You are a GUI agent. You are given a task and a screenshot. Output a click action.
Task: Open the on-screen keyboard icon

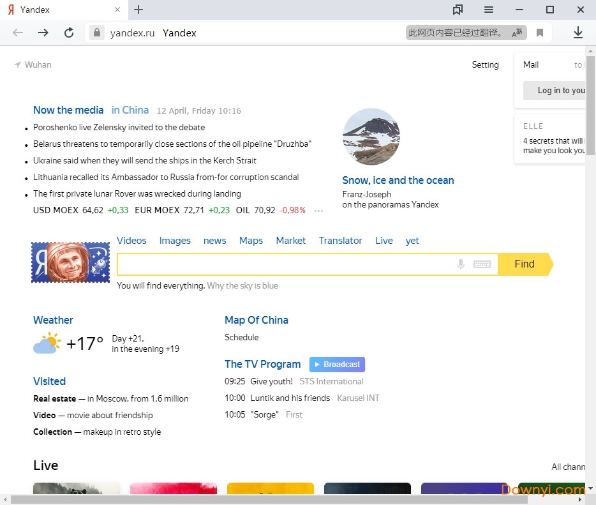[x=482, y=264]
